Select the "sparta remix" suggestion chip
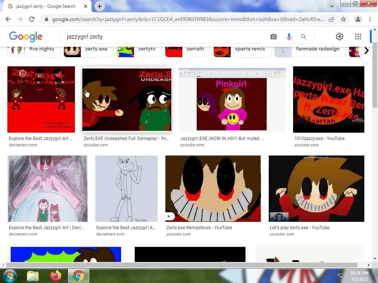 (242, 51)
